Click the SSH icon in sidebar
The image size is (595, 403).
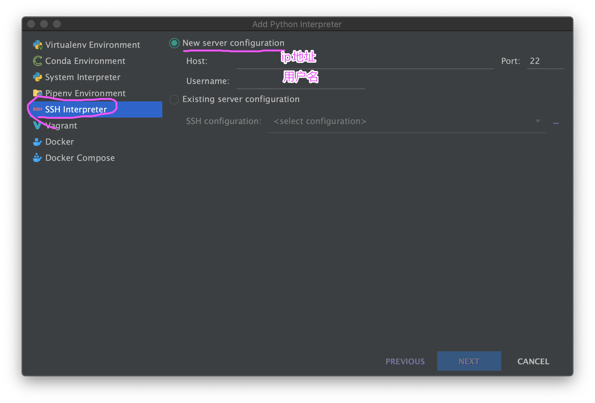click(x=38, y=109)
